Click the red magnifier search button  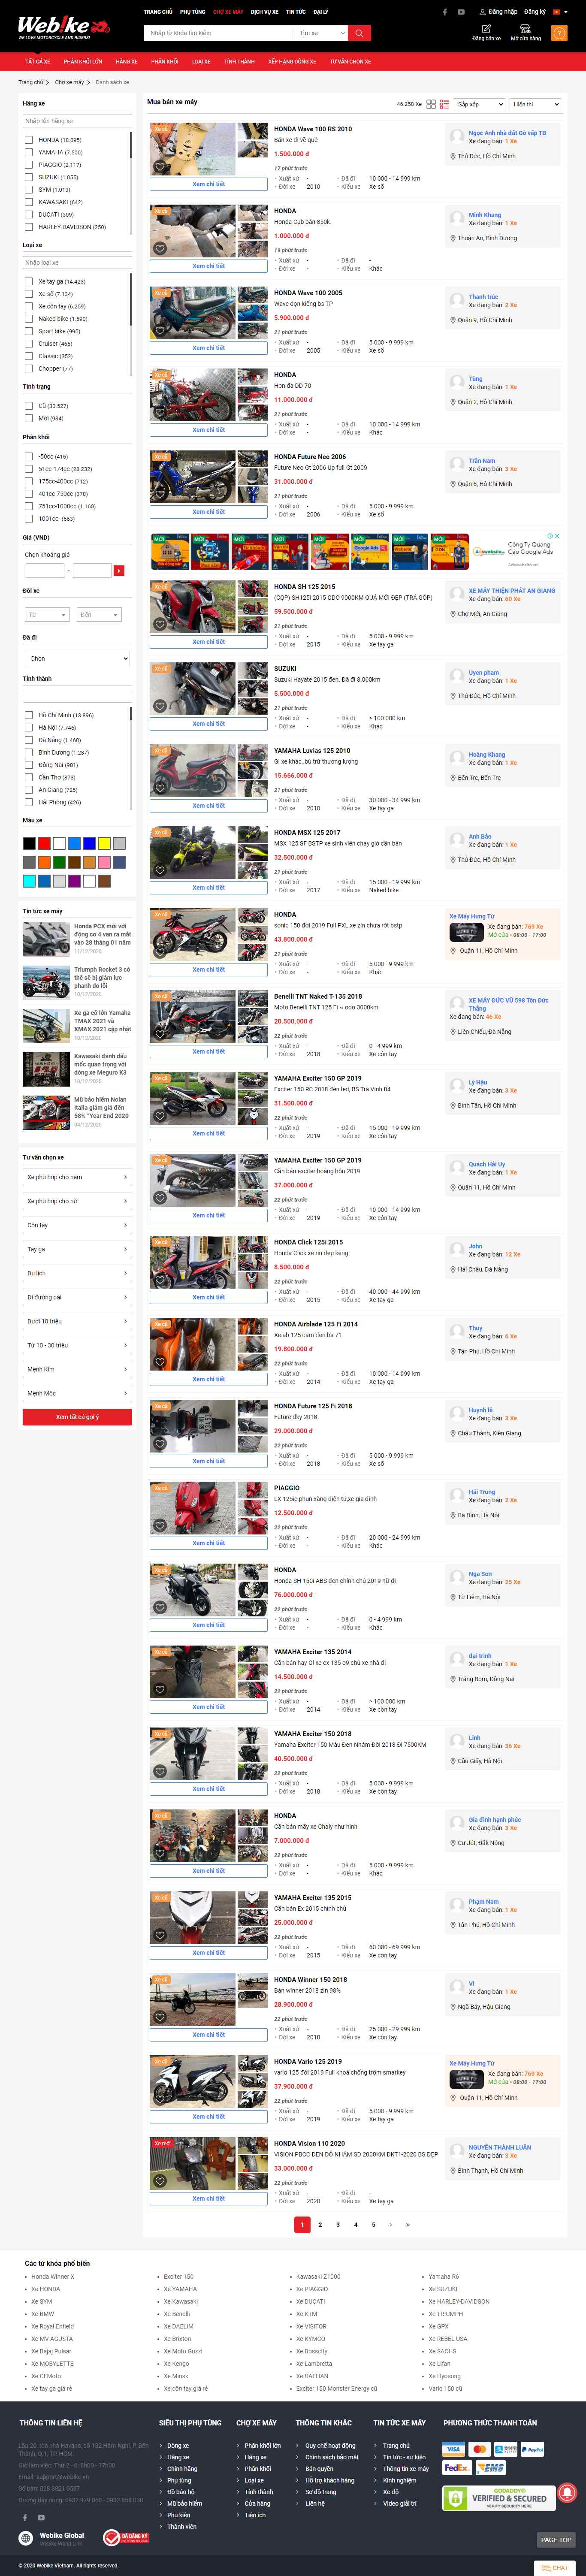(359, 33)
